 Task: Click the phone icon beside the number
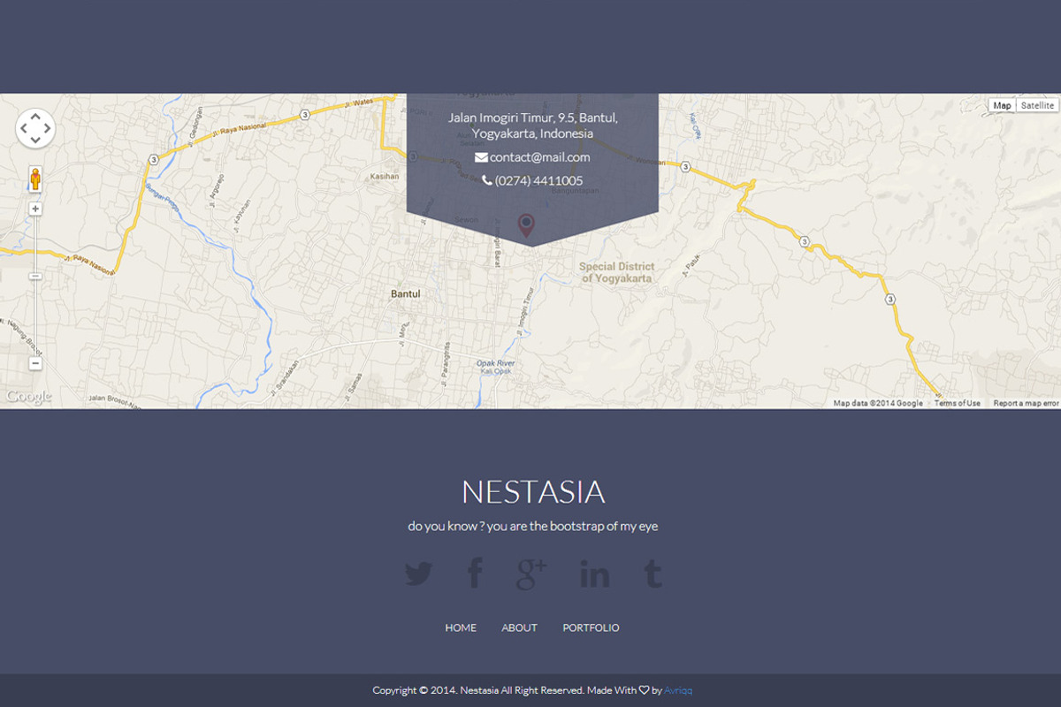pyautogui.click(x=487, y=180)
